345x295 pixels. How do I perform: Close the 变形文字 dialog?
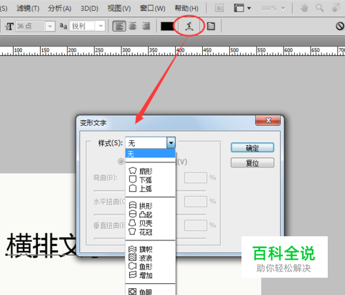tap(268, 120)
